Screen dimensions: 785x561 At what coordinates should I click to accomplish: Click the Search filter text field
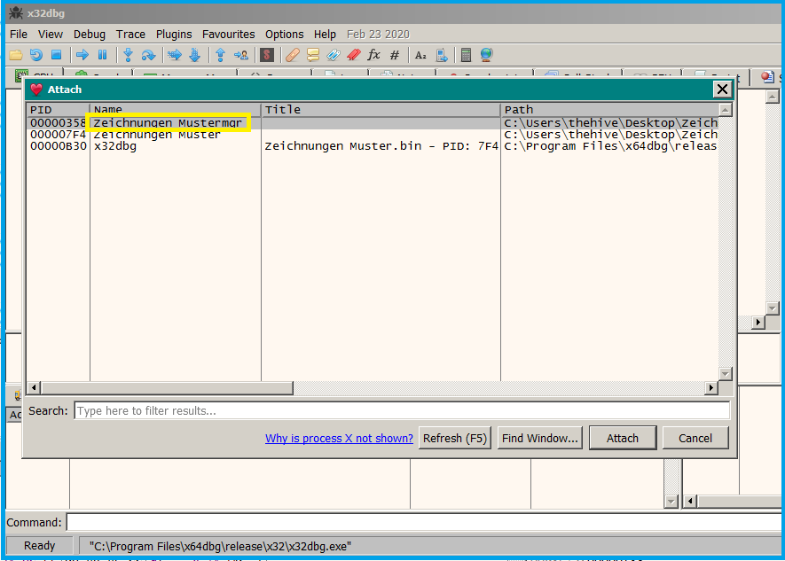pyautogui.click(x=401, y=410)
